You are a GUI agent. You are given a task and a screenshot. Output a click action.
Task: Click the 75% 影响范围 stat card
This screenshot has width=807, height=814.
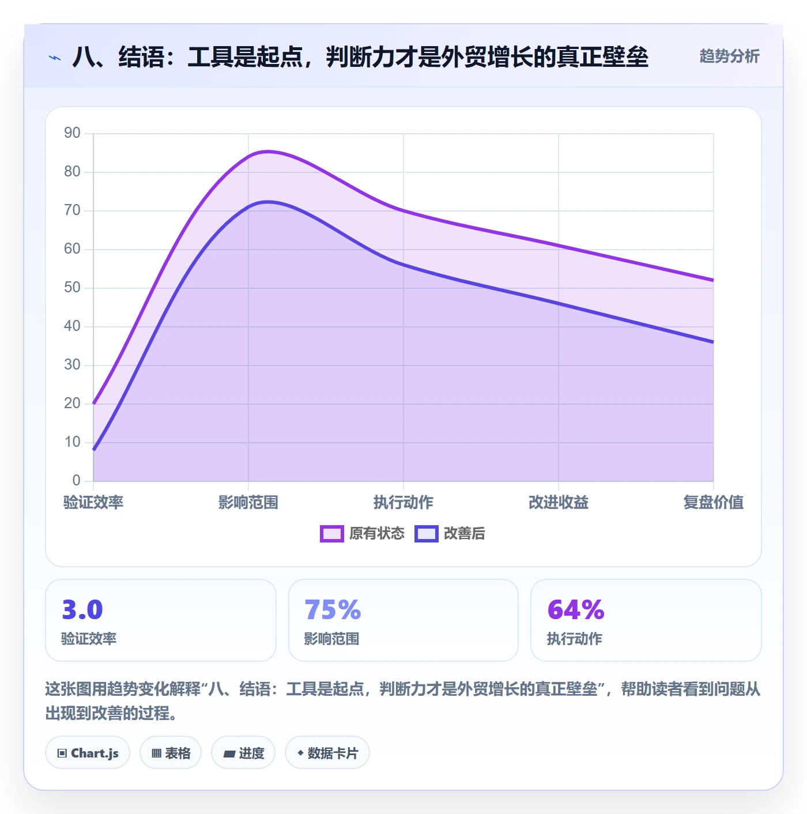[403, 620]
